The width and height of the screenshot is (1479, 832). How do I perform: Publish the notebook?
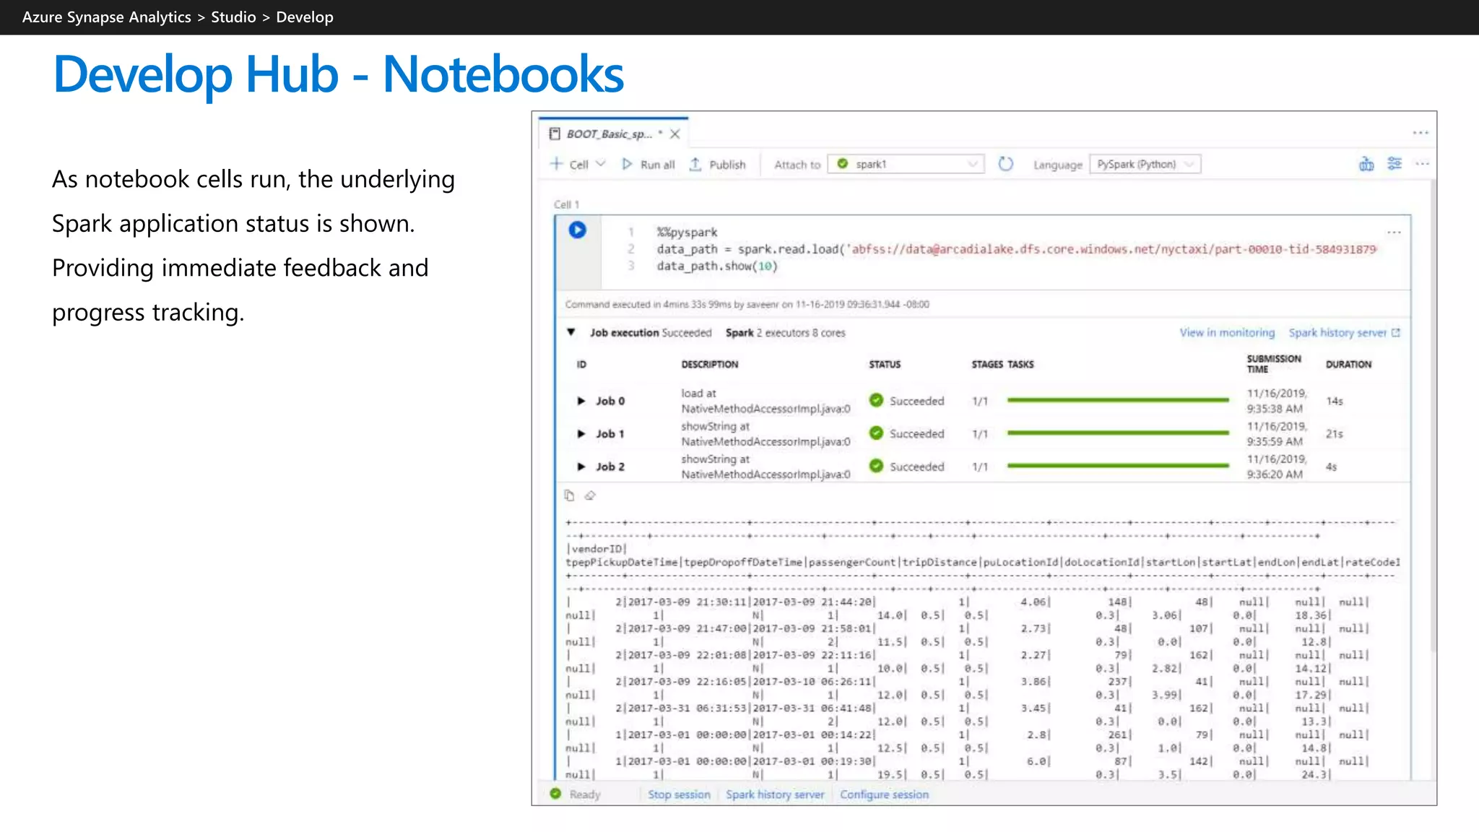tap(717, 165)
